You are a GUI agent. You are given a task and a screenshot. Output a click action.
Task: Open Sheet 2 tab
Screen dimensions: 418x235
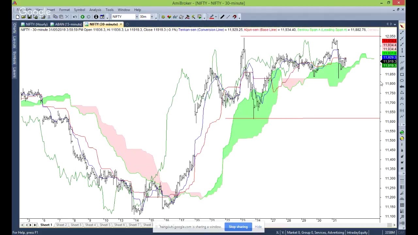(61, 225)
